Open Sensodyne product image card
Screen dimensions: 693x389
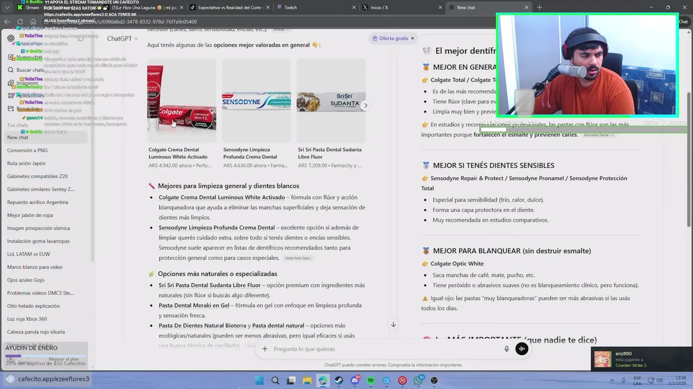pyautogui.click(x=256, y=100)
